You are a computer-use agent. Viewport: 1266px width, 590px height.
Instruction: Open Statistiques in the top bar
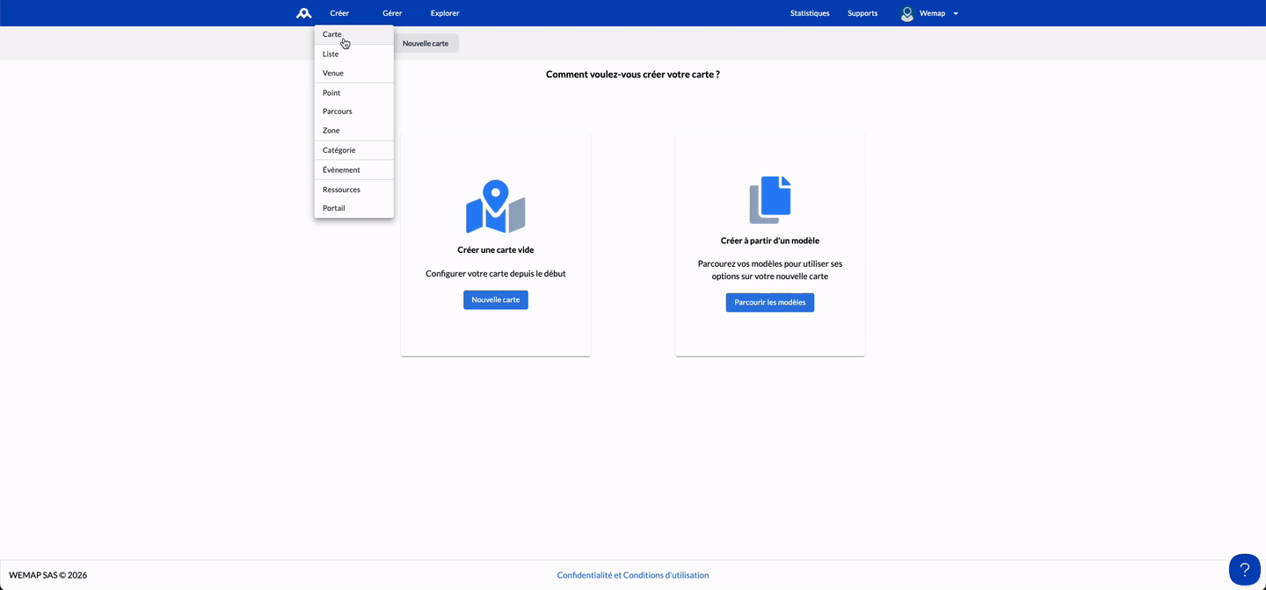[x=810, y=13]
